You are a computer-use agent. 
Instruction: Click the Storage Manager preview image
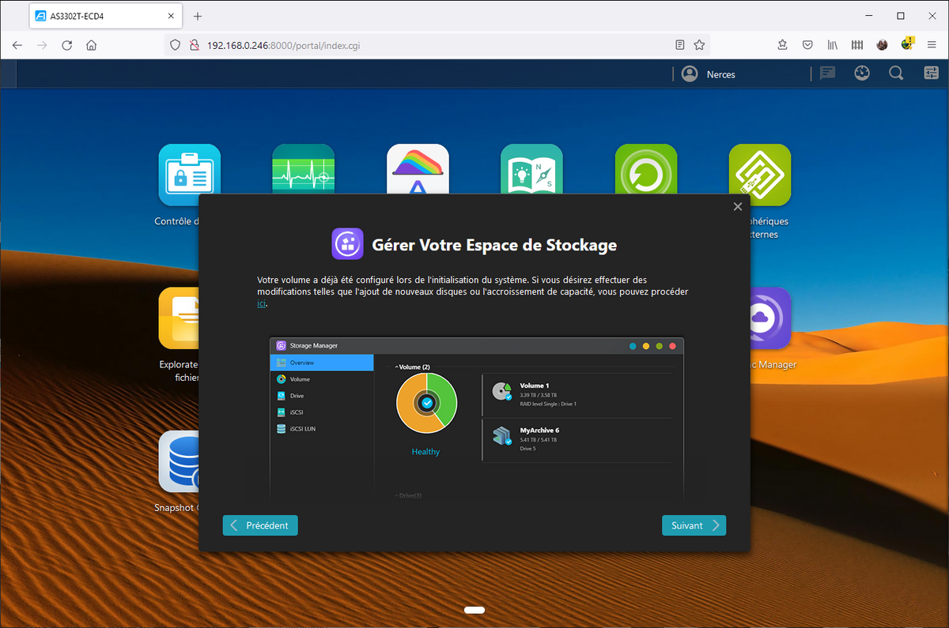[477, 418]
